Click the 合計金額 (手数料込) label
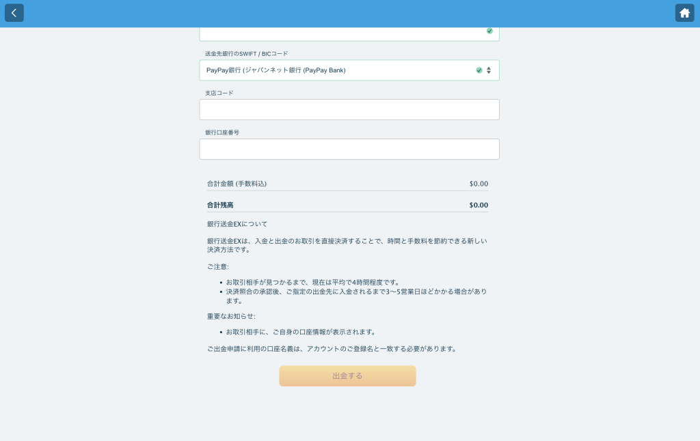This screenshot has width=700, height=441. [x=237, y=184]
